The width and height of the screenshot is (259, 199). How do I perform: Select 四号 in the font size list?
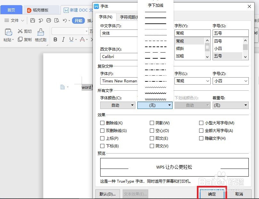click(x=228, y=41)
